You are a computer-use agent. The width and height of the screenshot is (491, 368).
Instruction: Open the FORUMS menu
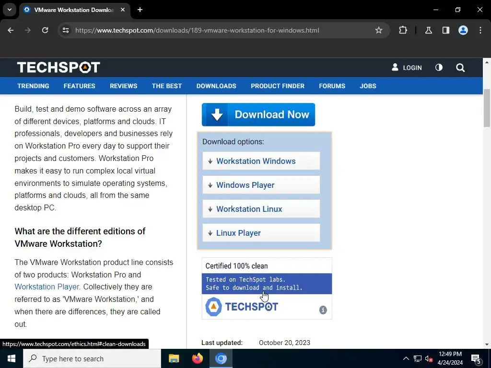point(332,86)
